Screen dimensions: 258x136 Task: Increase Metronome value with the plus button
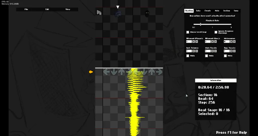tap(231, 42)
